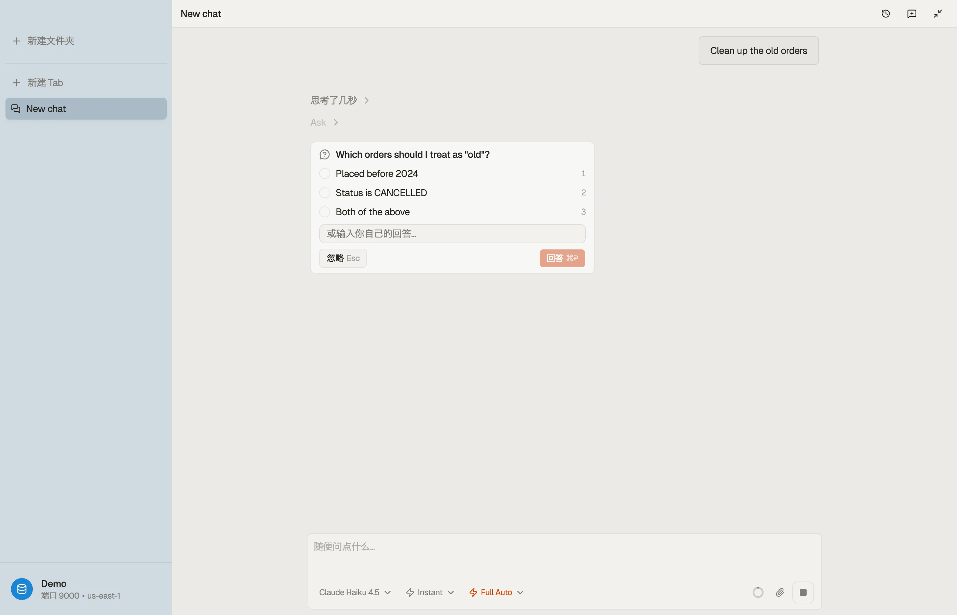Focus the 或输入你自己的回答 answer field

click(x=452, y=234)
